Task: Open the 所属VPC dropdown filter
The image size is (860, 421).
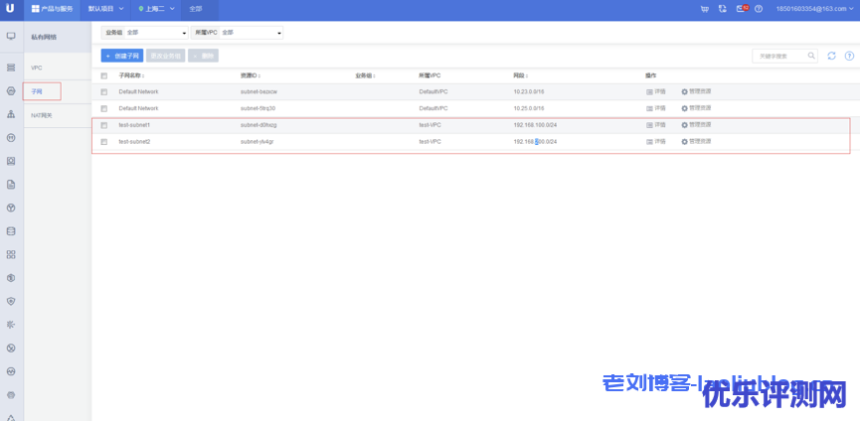Action: pyautogui.click(x=237, y=33)
